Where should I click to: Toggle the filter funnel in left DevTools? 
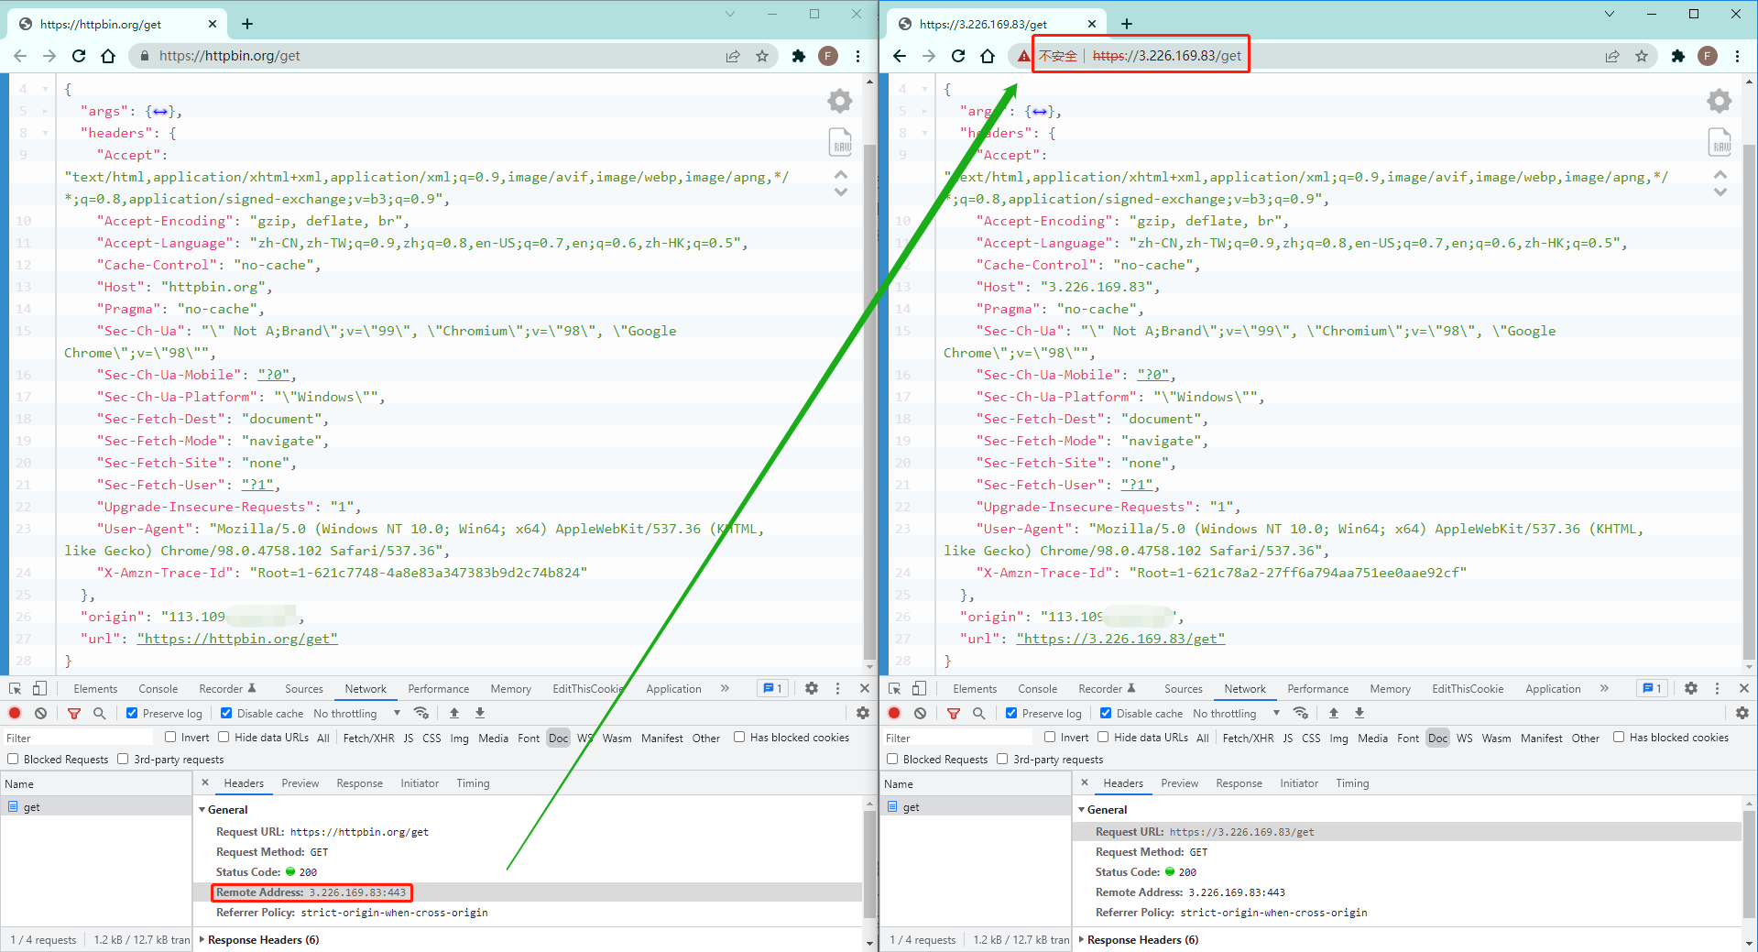[74, 713]
